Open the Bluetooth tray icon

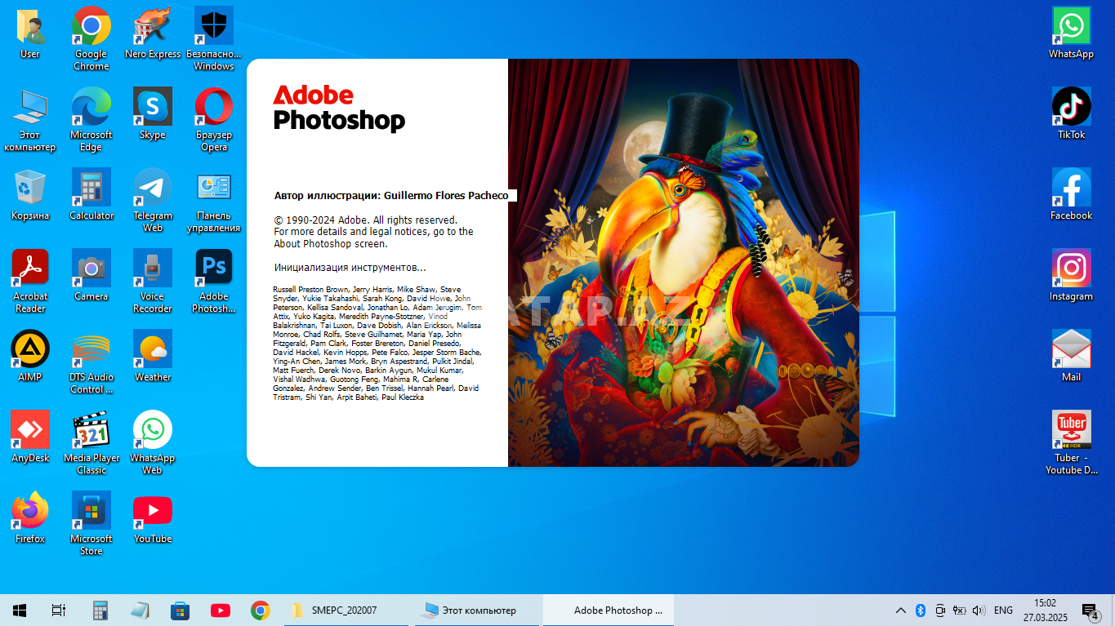(920, 610)
